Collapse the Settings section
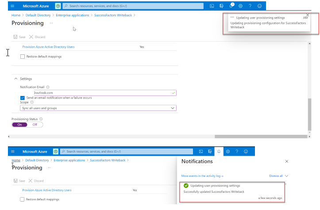 click(16, 79)
